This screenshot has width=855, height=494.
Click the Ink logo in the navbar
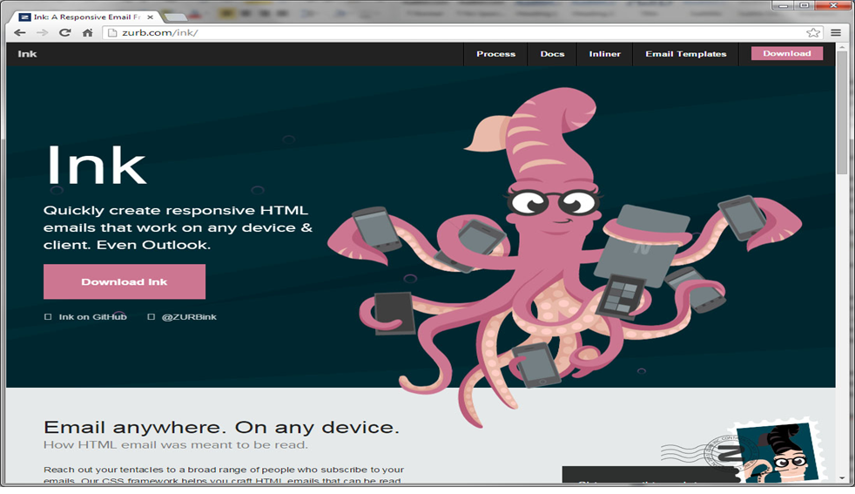[x=27, y=53]
